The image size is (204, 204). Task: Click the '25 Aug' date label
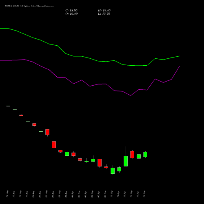(x=40, y=194)
